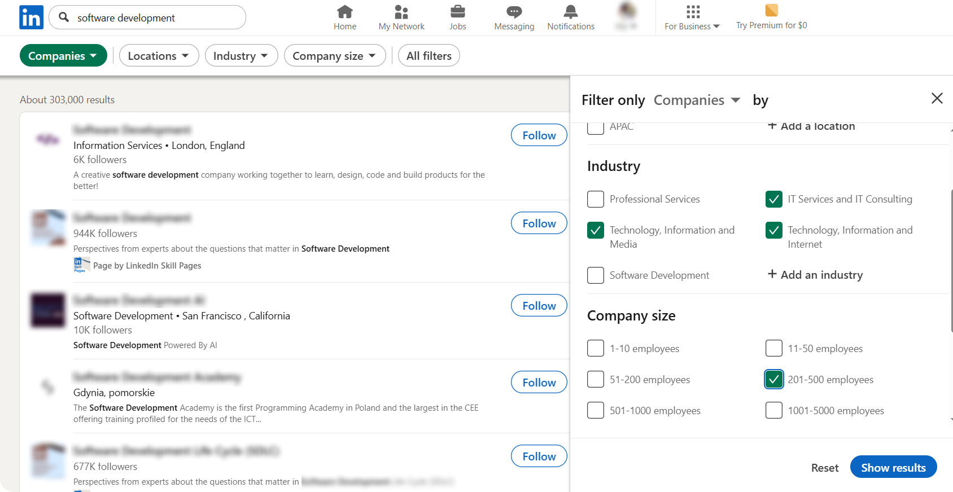This screenshot has height=492, width=953.
Task: Follow the San Francisco company
Action: (539, 305)
